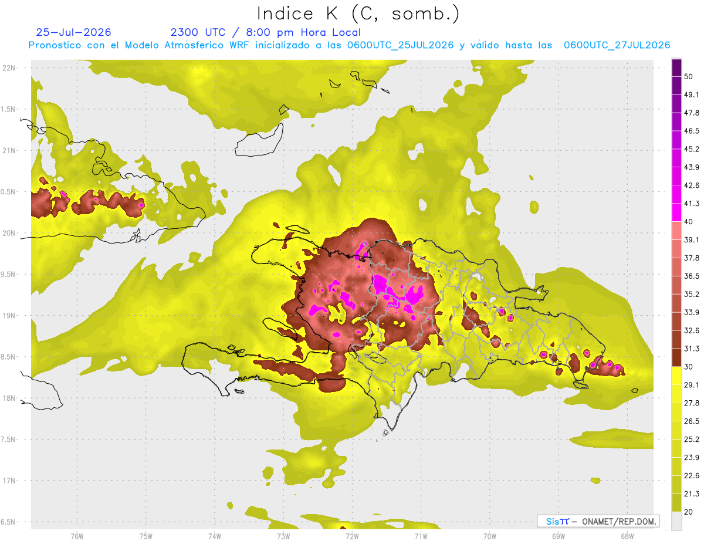
Task: Click the legend value "43.9"
Action: tap(692, 167)
